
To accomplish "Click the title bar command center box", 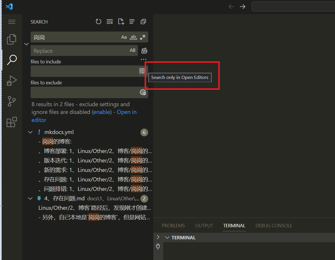I will [x=293, y=6].
